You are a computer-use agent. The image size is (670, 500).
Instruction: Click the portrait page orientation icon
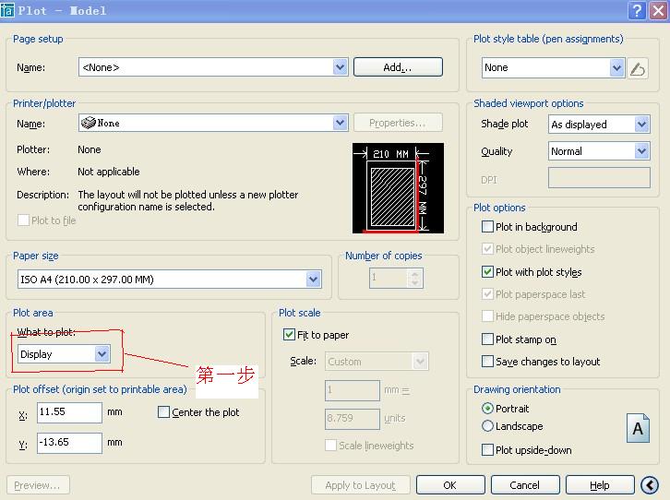(638, 428)
